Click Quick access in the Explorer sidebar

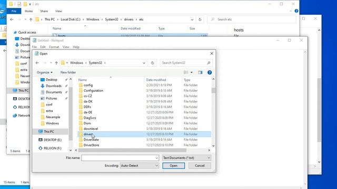pyautogui.click(x=27, y=33)
